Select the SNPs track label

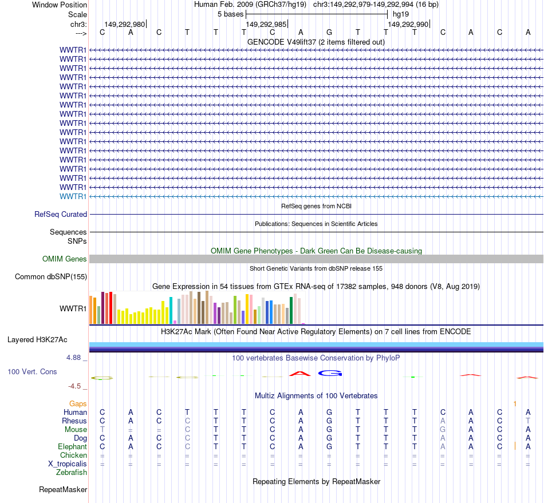[77, 241]
